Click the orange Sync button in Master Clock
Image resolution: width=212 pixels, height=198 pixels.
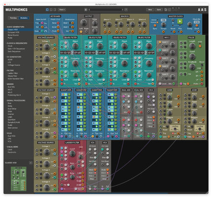click(x=155, y=25)
